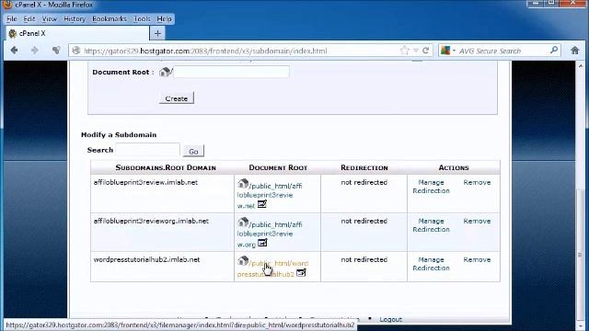Open the History menu

click(75, 18)
